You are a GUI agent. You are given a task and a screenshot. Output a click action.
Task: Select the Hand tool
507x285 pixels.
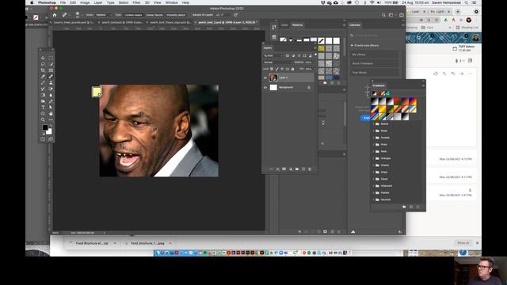(x=51, y=113)
